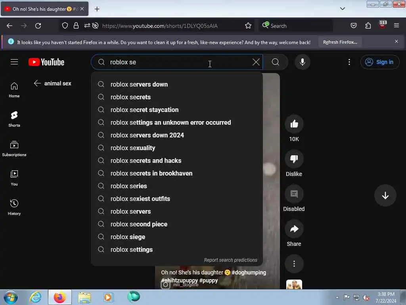
Task: Close the 'Oh no! She's his daughter' tab
Action: click(x=82, y=9)
